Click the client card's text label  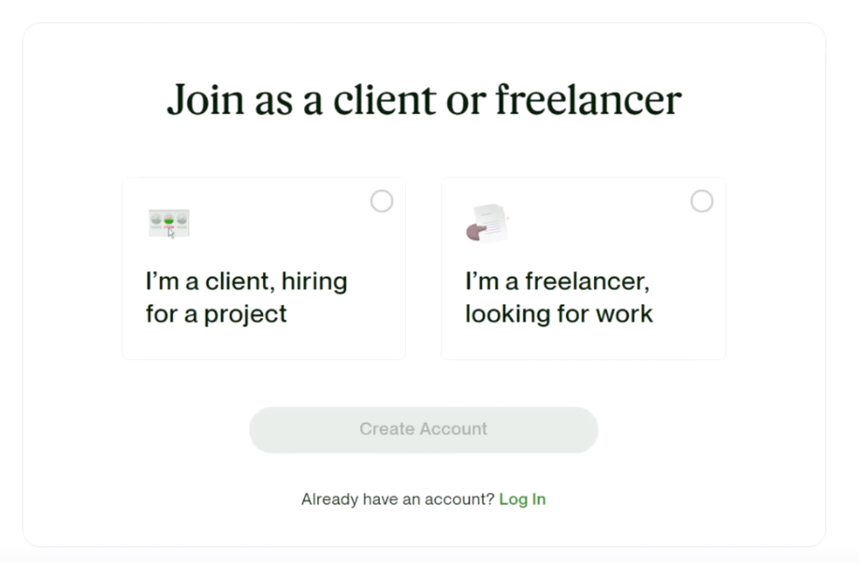click(246, 297)
